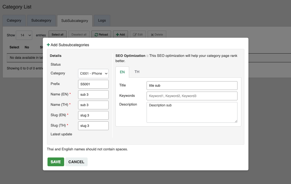Click the Slug (EN) input field
This screenshot has height=184, width=291.
tap(93, 115)
